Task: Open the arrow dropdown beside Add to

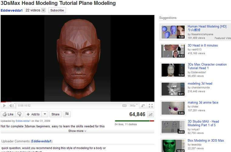Action: (x=45, y=114)
